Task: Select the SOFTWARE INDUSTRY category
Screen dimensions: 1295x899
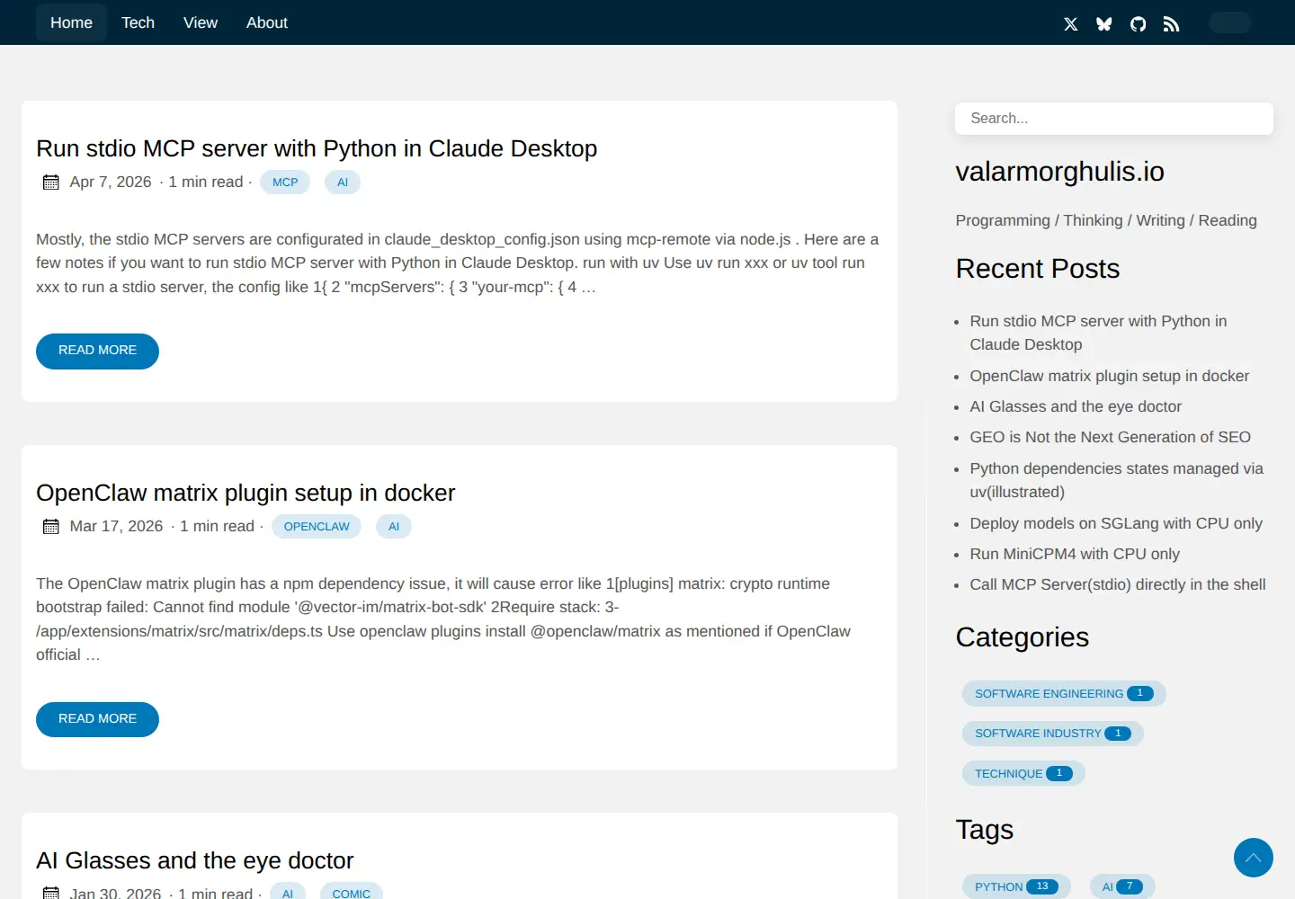Action: click(x=1053, y=734)
